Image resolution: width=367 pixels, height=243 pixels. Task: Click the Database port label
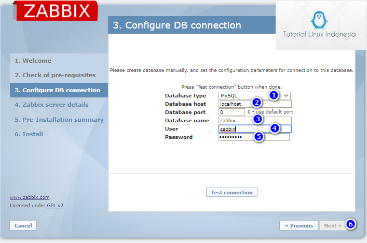(x=185, y=112)
